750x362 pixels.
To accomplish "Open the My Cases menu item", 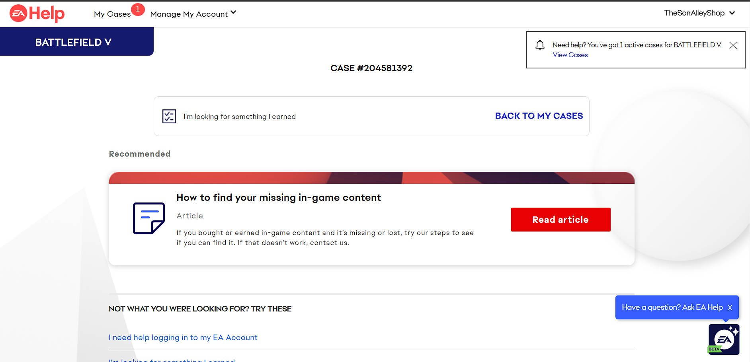I will [112, 14].
